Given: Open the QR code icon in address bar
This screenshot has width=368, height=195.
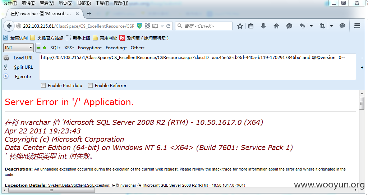Looking at the screenshot, I should point(147,26).
